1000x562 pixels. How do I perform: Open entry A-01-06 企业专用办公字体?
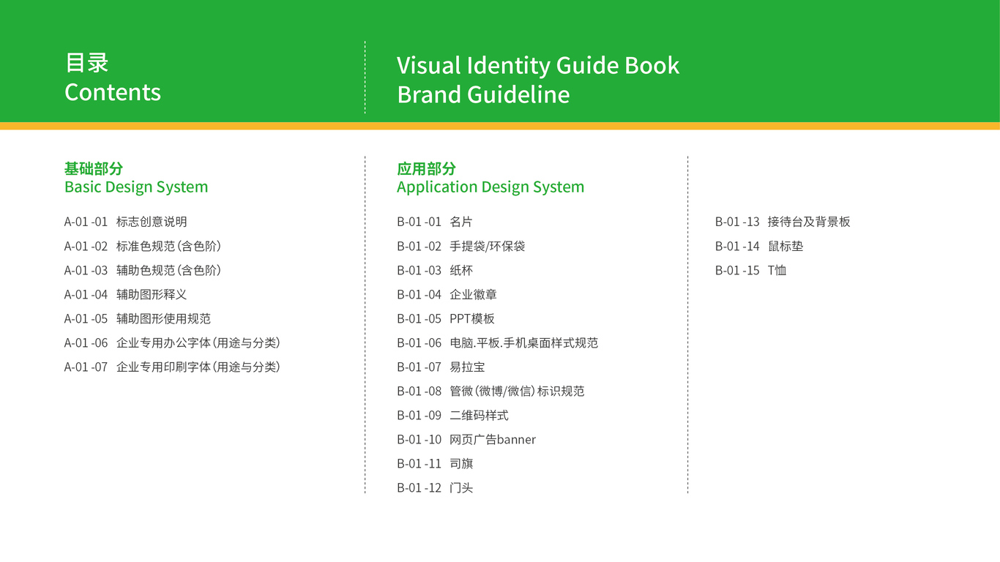[173, 342]
